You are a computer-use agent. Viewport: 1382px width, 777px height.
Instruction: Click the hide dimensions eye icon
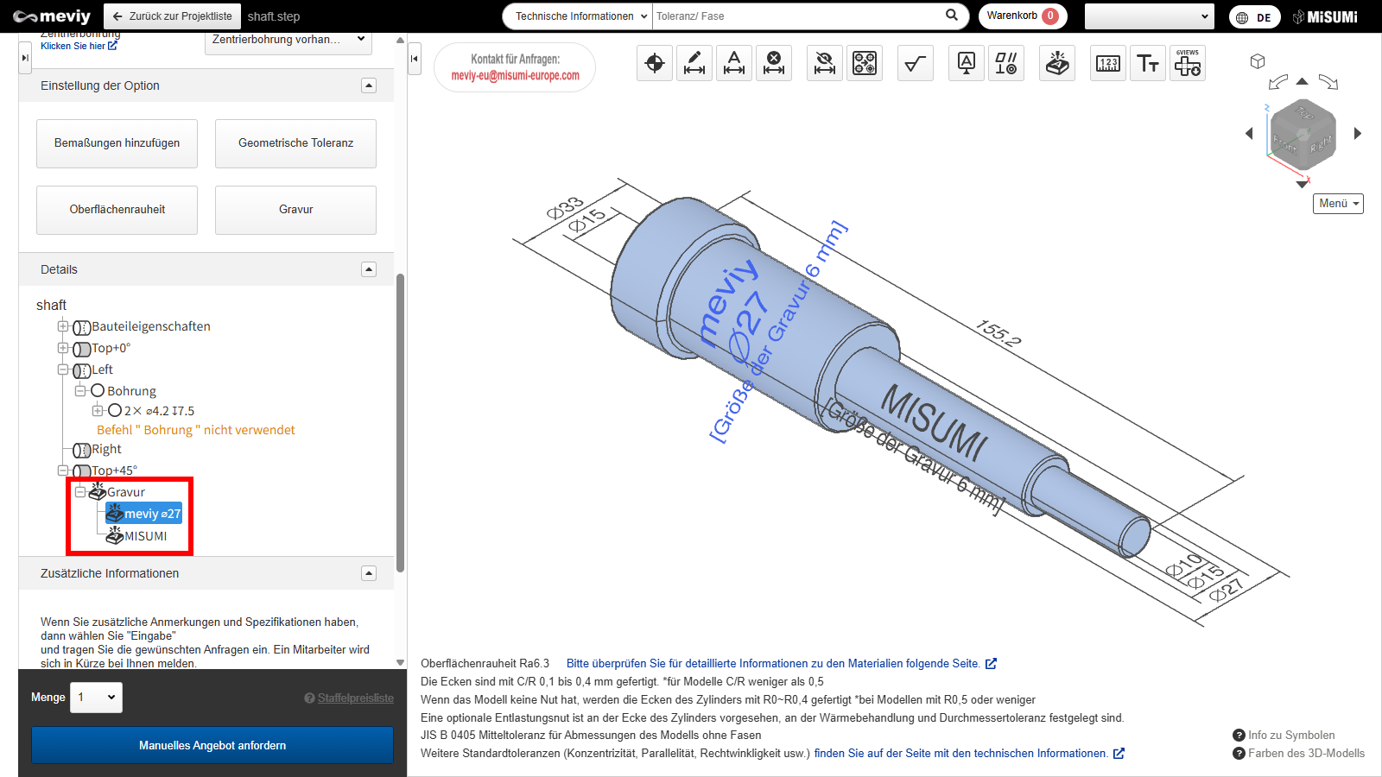click(824, 63)
